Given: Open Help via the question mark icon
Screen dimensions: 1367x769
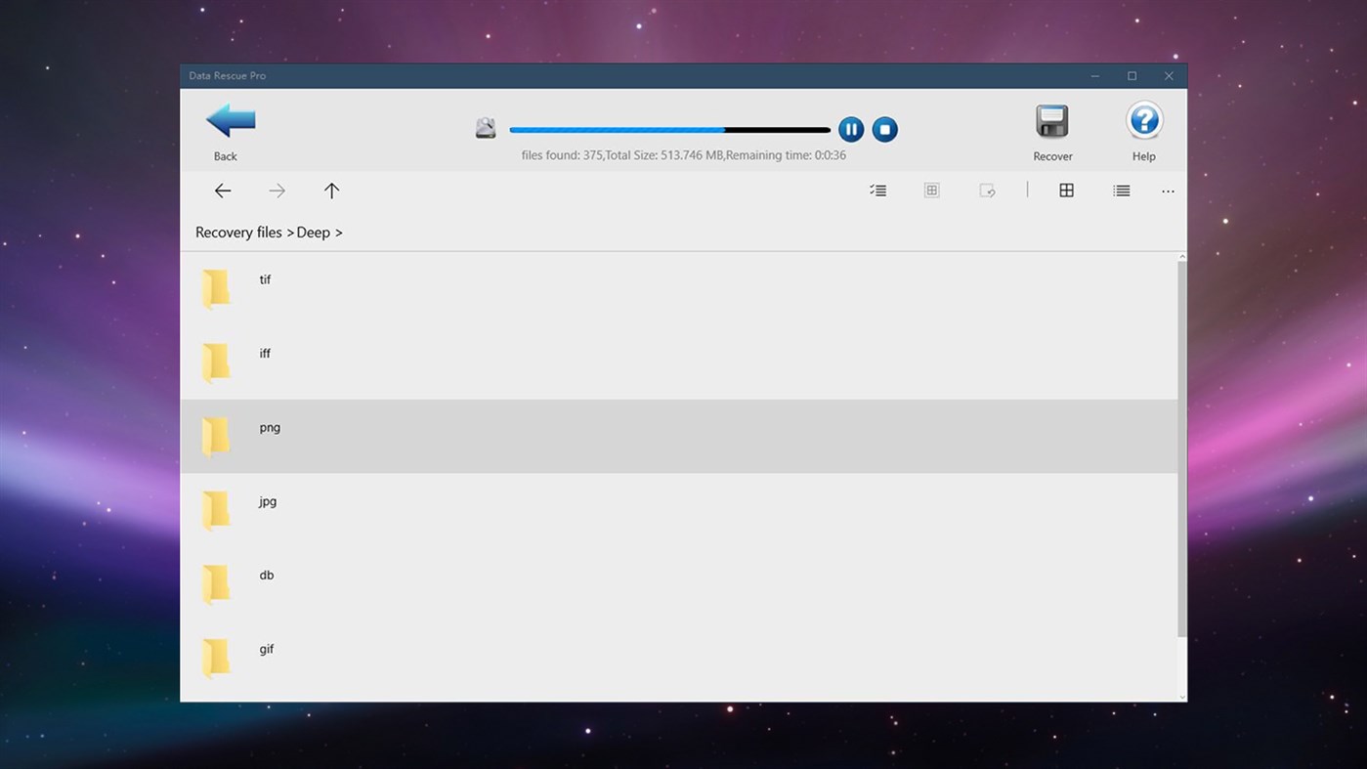Looking at the screenshot, I should coord(1143,121).
